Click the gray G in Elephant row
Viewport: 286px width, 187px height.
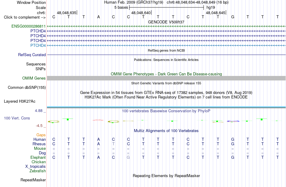[128, 158]
